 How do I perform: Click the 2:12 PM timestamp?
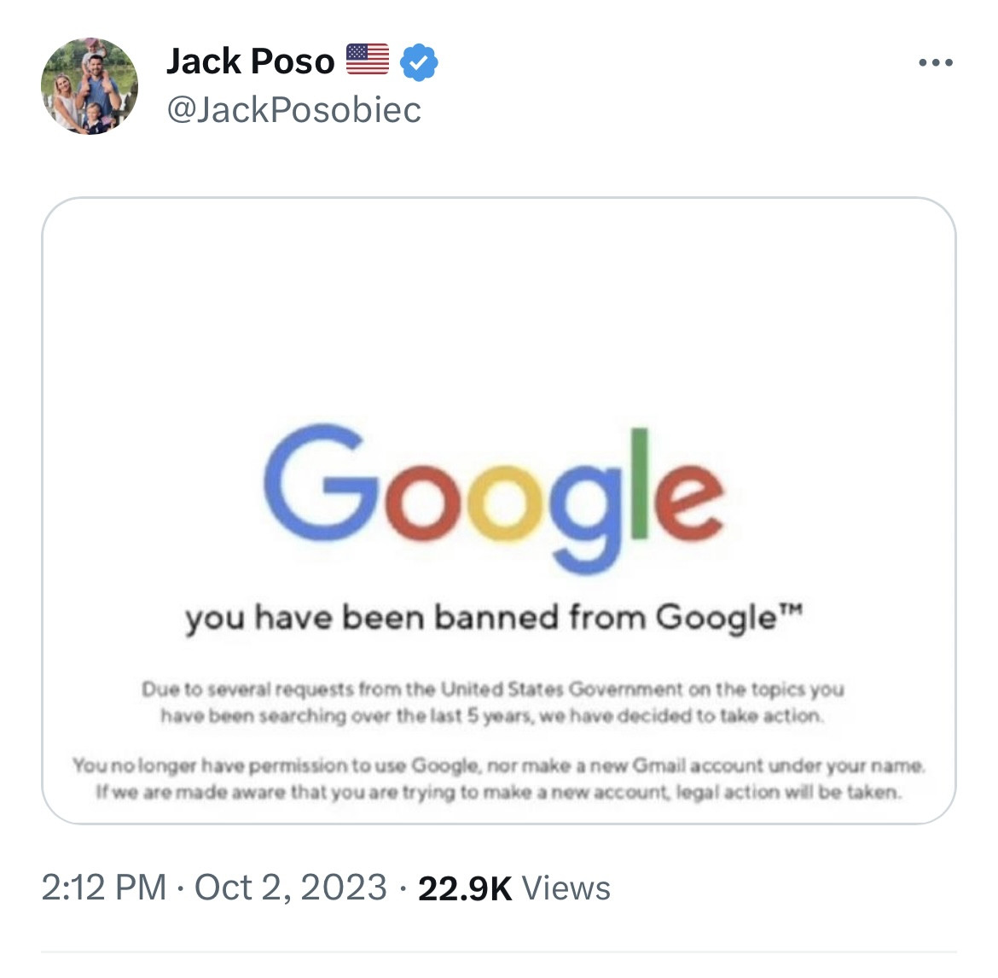tap(103, 888)
